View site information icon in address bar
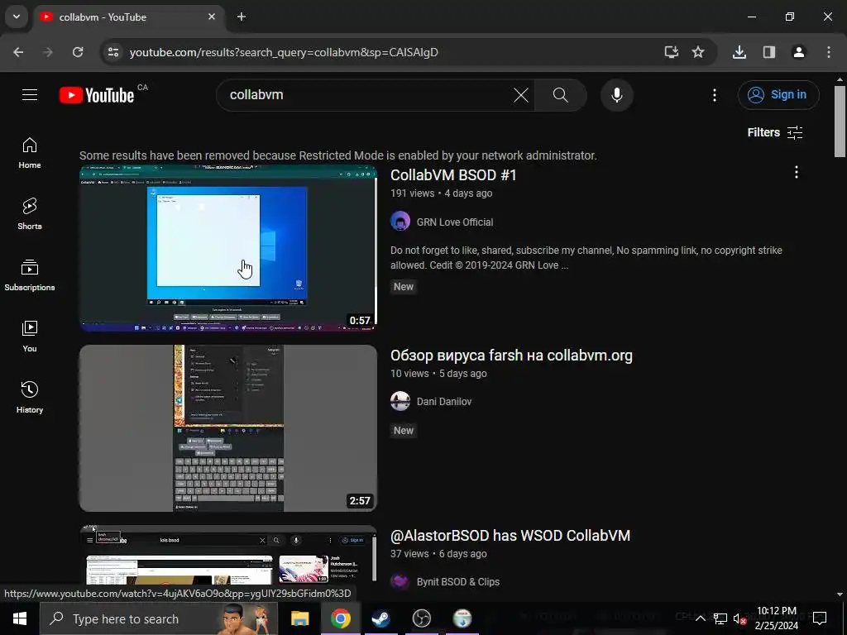 [112, 52]
